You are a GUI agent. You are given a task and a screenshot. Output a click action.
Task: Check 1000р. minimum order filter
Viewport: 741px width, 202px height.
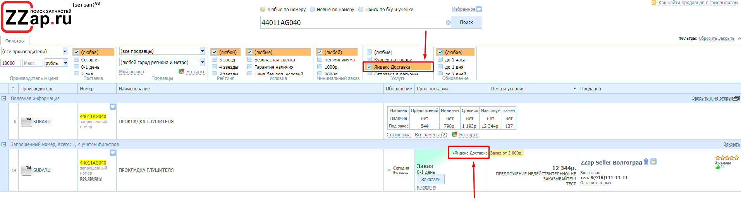point(320,67)
